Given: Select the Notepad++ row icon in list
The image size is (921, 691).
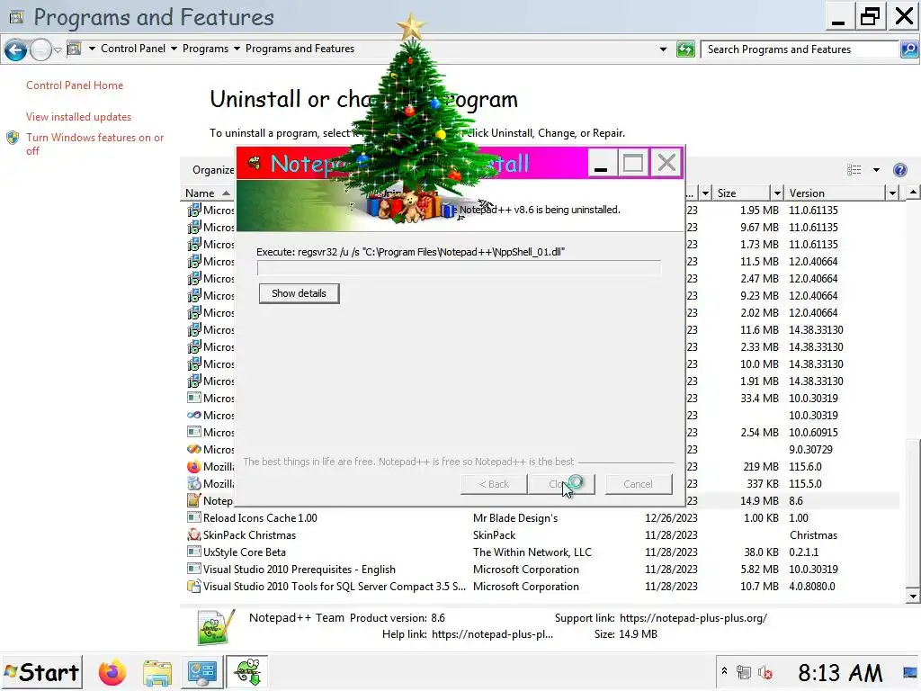Looking at the screenshot, I should click(194, 500).
